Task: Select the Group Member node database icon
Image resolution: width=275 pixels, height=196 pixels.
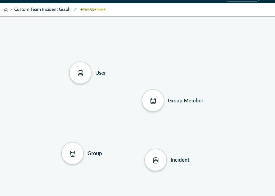Action: [x=153, y=100]
